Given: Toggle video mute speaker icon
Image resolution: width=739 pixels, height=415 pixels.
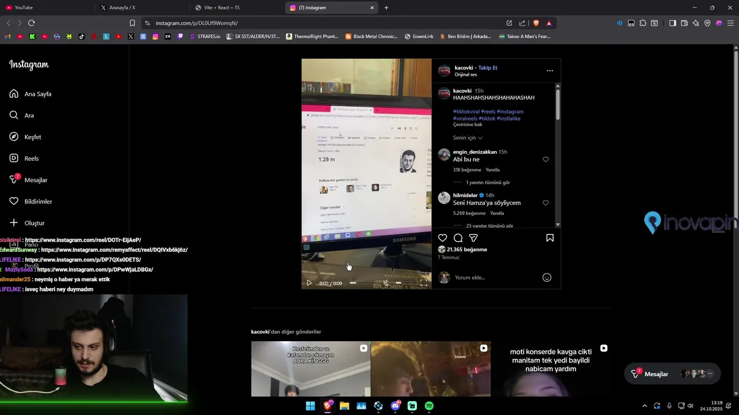Looking at the screenshot, I should (386, 283).
